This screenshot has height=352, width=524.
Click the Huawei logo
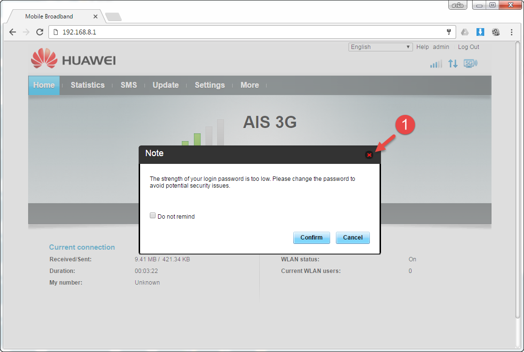pyautogui.click(x=73, y=59)
